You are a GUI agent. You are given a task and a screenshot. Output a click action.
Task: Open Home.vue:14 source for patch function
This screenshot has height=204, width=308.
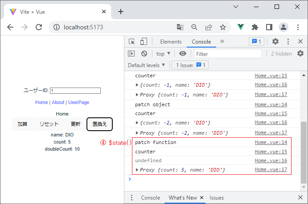pos(271,142)
